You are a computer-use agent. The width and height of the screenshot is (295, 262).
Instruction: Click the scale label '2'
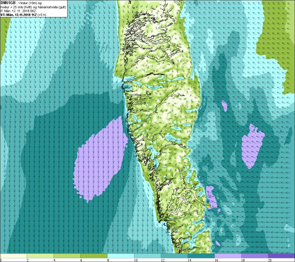point(28,260)
